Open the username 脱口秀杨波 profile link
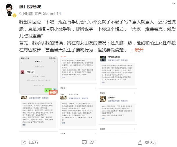The image size is (177, 147). tap(30, 7)
